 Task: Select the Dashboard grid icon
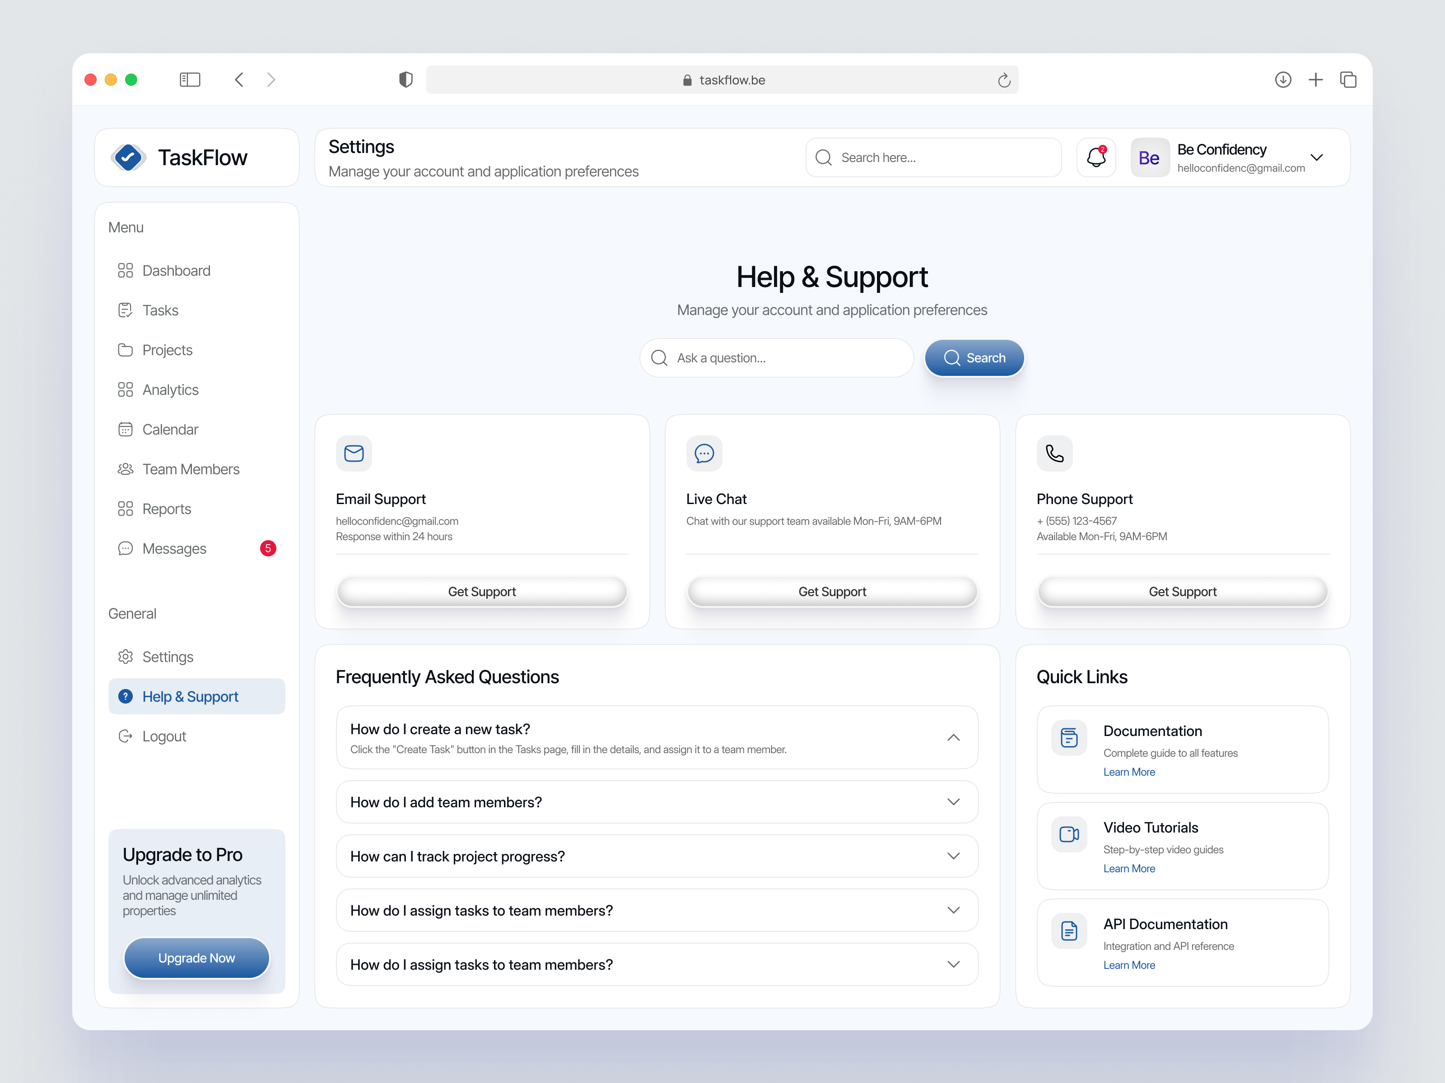click(126, 270)
